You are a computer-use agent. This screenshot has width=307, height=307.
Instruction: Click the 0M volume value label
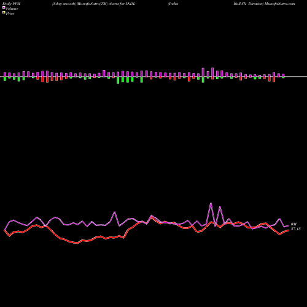pos(293,224)
